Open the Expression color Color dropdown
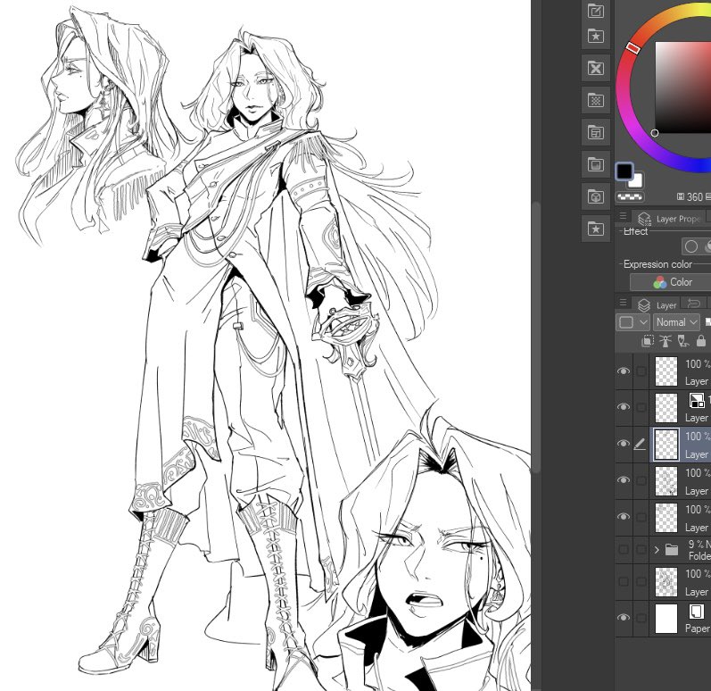Screen dimensions: 711x691 [x=671, y=282]
